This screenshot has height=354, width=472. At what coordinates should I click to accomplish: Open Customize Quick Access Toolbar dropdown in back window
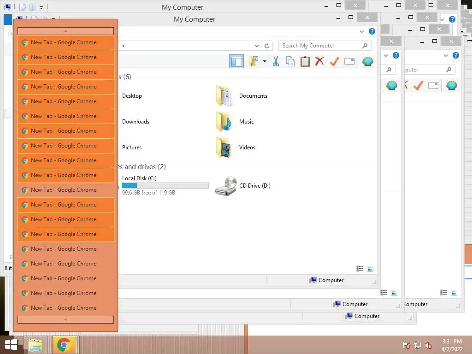click(x=41, y=7)
